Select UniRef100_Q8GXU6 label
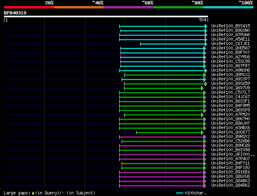257x196 pixels. click(230, 177)
